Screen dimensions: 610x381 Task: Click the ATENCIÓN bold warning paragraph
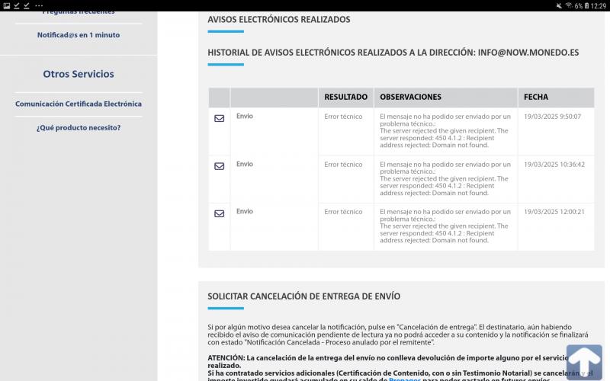[x=400, y=369]
